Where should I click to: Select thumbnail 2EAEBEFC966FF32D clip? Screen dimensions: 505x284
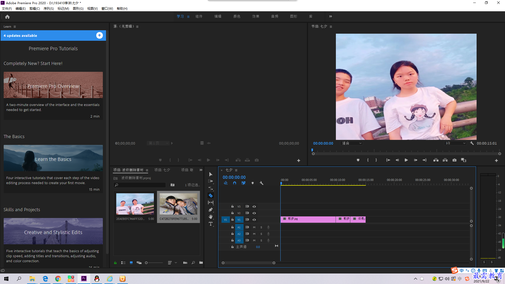[135, 204]
